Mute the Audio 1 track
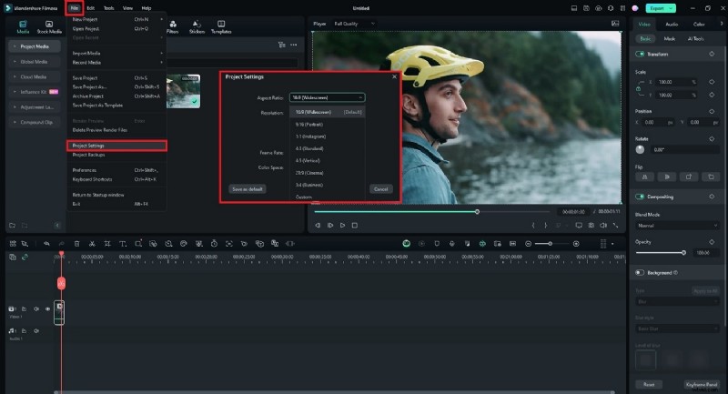 (35, 331)
